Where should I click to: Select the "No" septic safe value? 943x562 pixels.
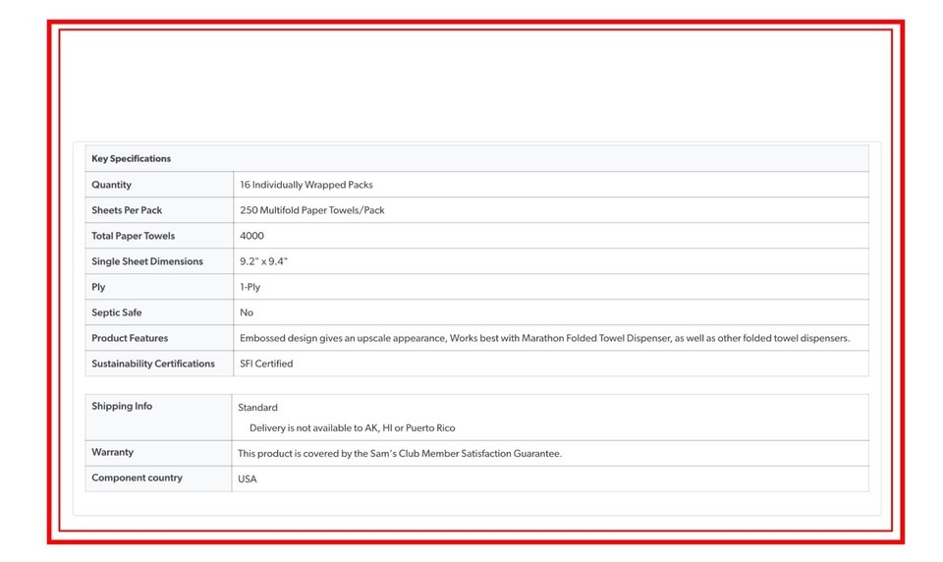(x=247, y=312)
